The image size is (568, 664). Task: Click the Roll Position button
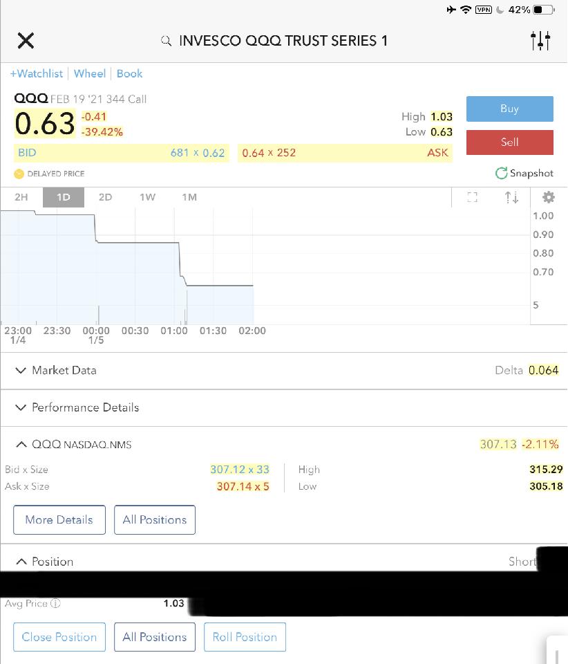tap(245, 637)
